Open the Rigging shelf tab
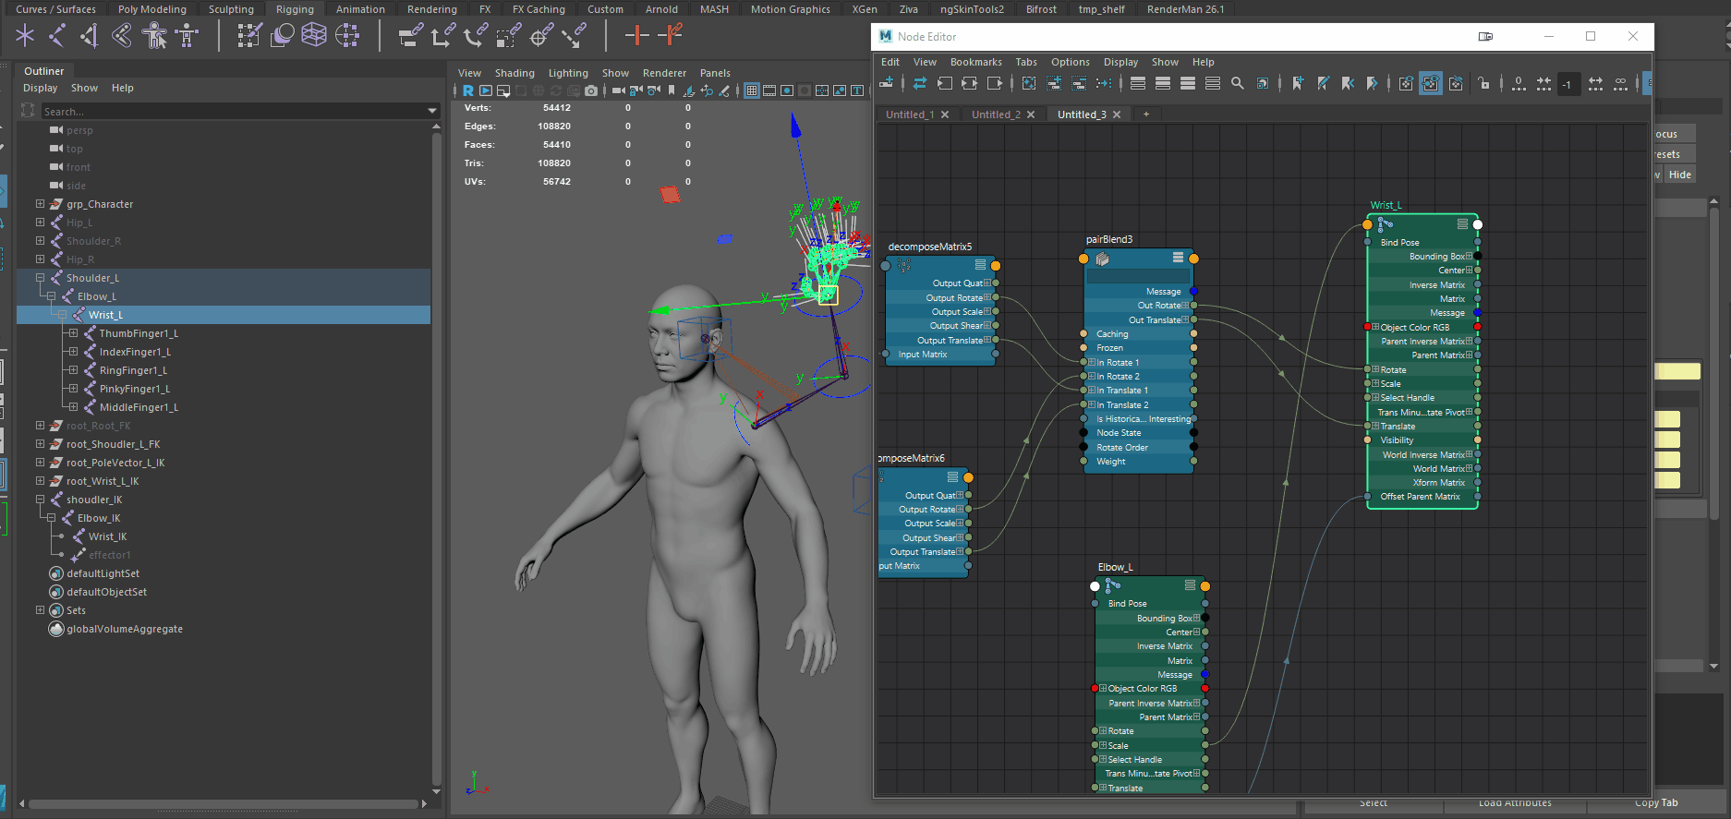Image resolution: width=1731 pixels, height=819 pixels. pyautogui.click(x=295, y=9)
